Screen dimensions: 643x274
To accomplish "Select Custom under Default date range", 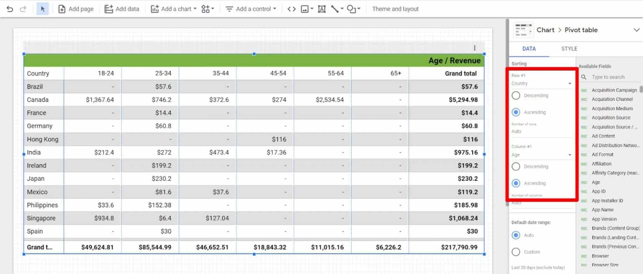I will coord(516,251).
